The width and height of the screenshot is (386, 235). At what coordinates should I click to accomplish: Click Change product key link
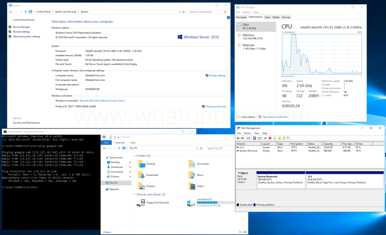click(x=214, y=107)
